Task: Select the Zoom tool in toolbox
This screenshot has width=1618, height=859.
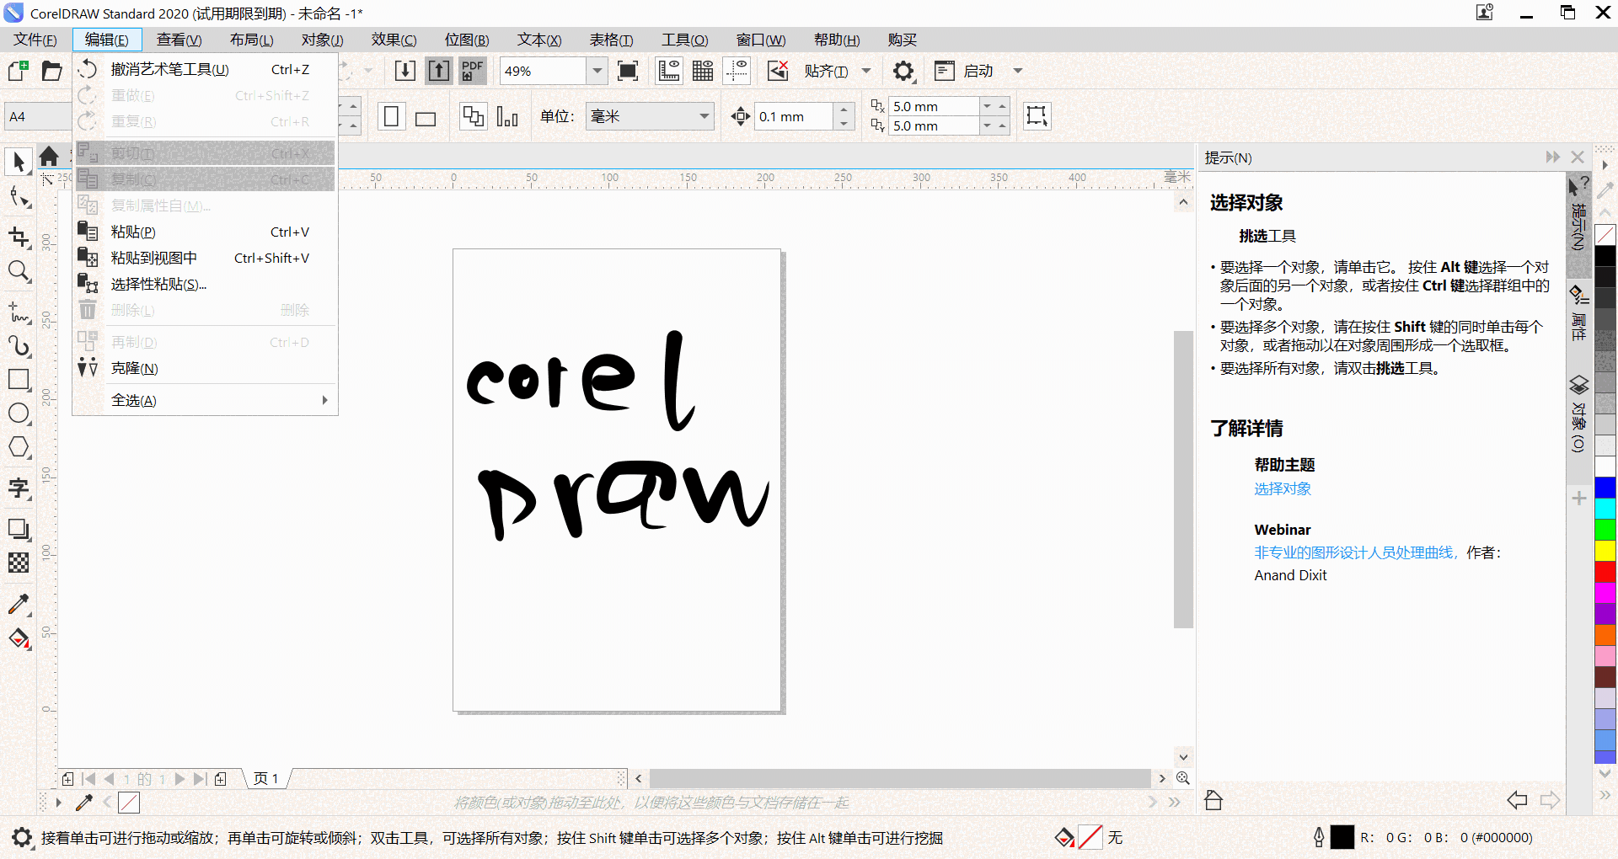Action: click(19, 272)
